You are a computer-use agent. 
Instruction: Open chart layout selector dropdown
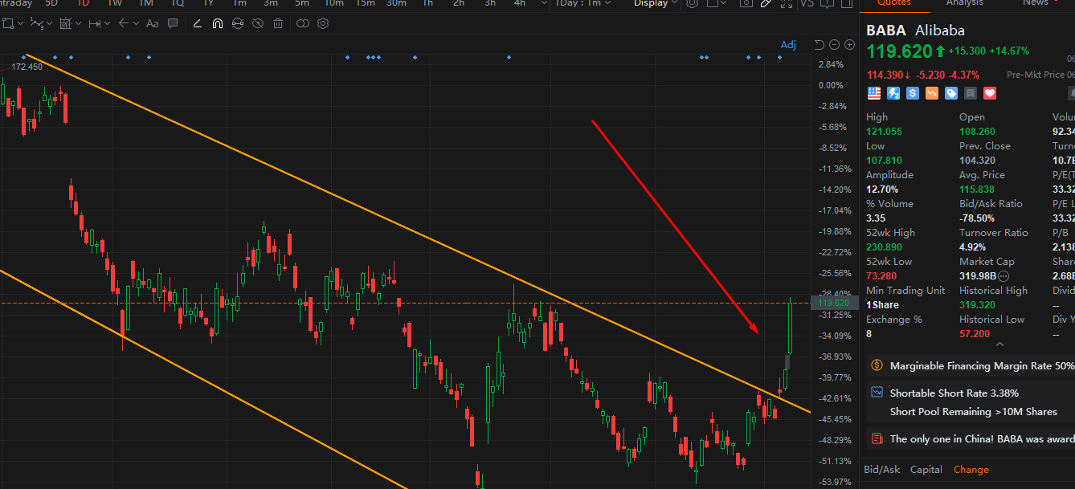coord(717,3)
